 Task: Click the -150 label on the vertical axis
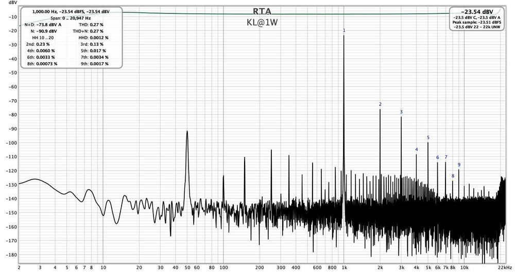(11, 213)
